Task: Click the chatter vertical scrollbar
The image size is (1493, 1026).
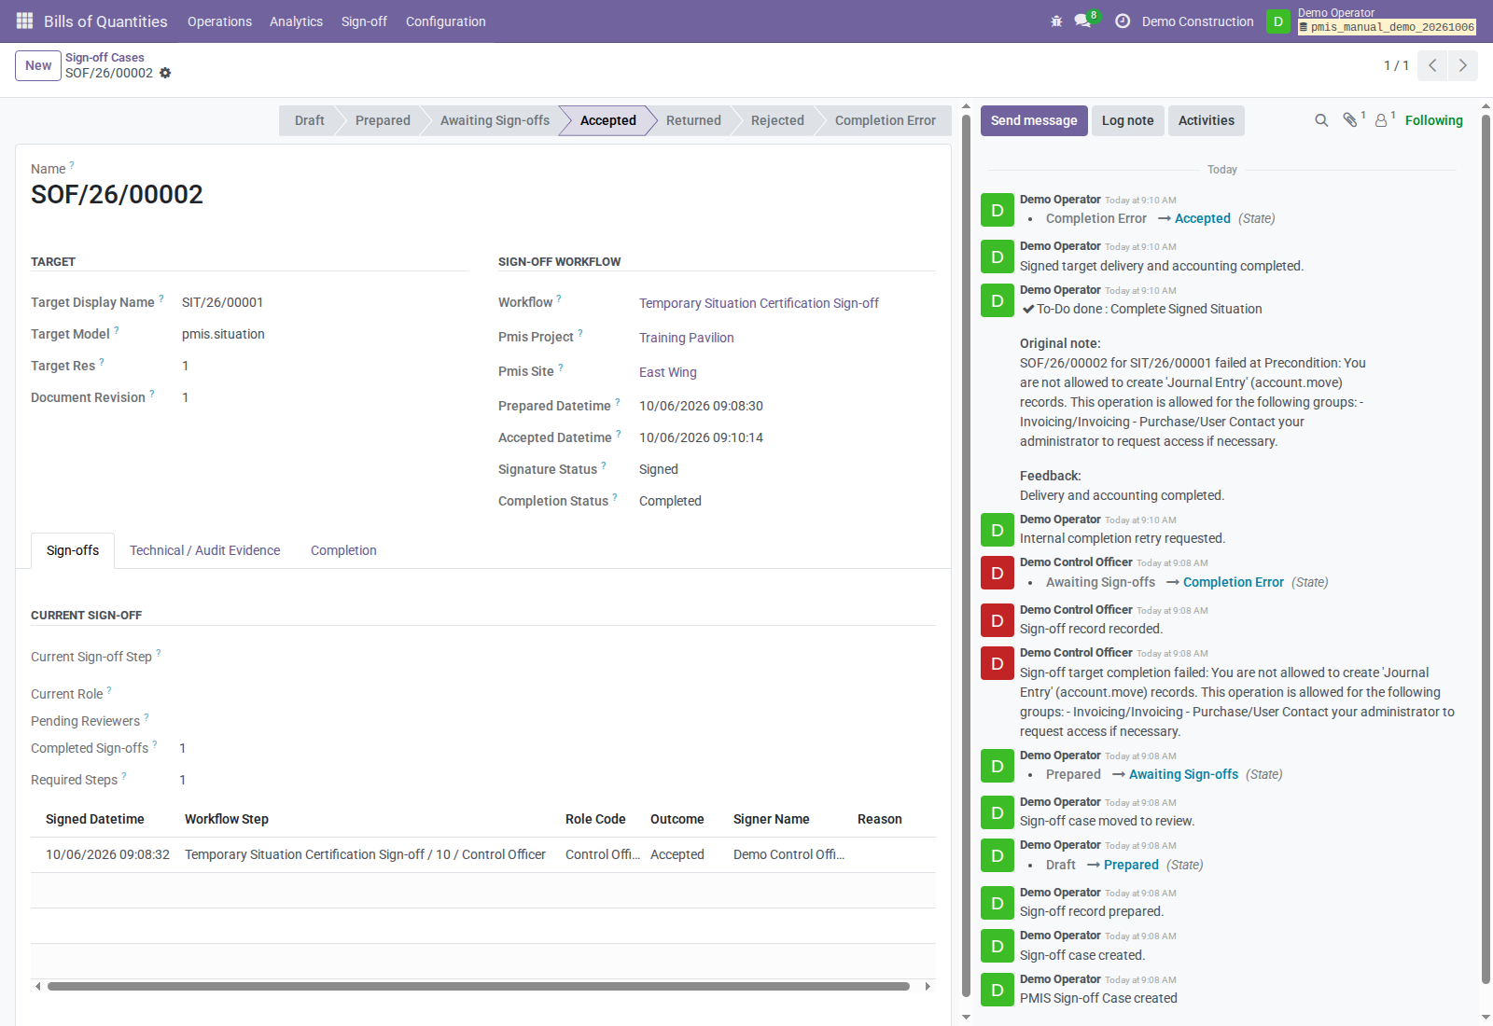Action: click(x=1486, y=550)
